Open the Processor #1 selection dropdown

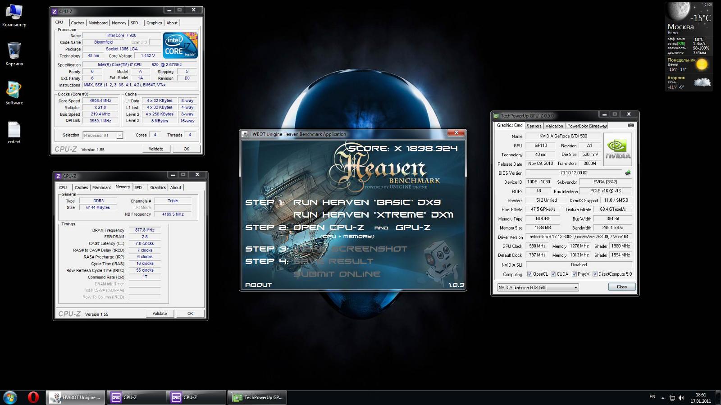coord(103,135)
